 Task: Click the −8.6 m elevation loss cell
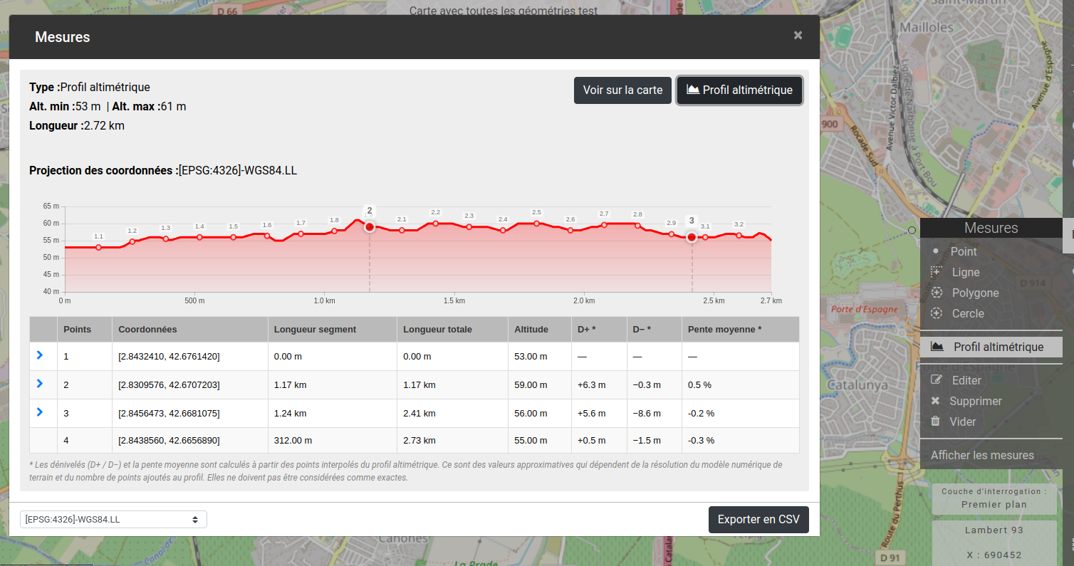[x=655, y=413]
